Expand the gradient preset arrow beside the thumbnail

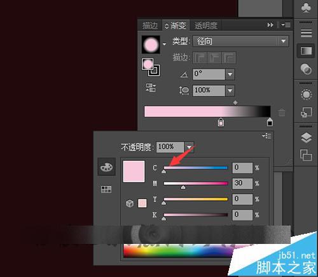tap(164, 44)
